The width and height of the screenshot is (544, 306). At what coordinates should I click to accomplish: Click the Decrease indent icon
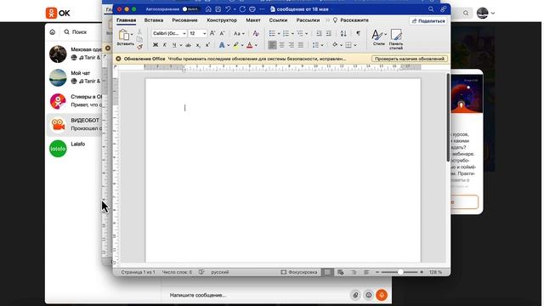(319, 34)
